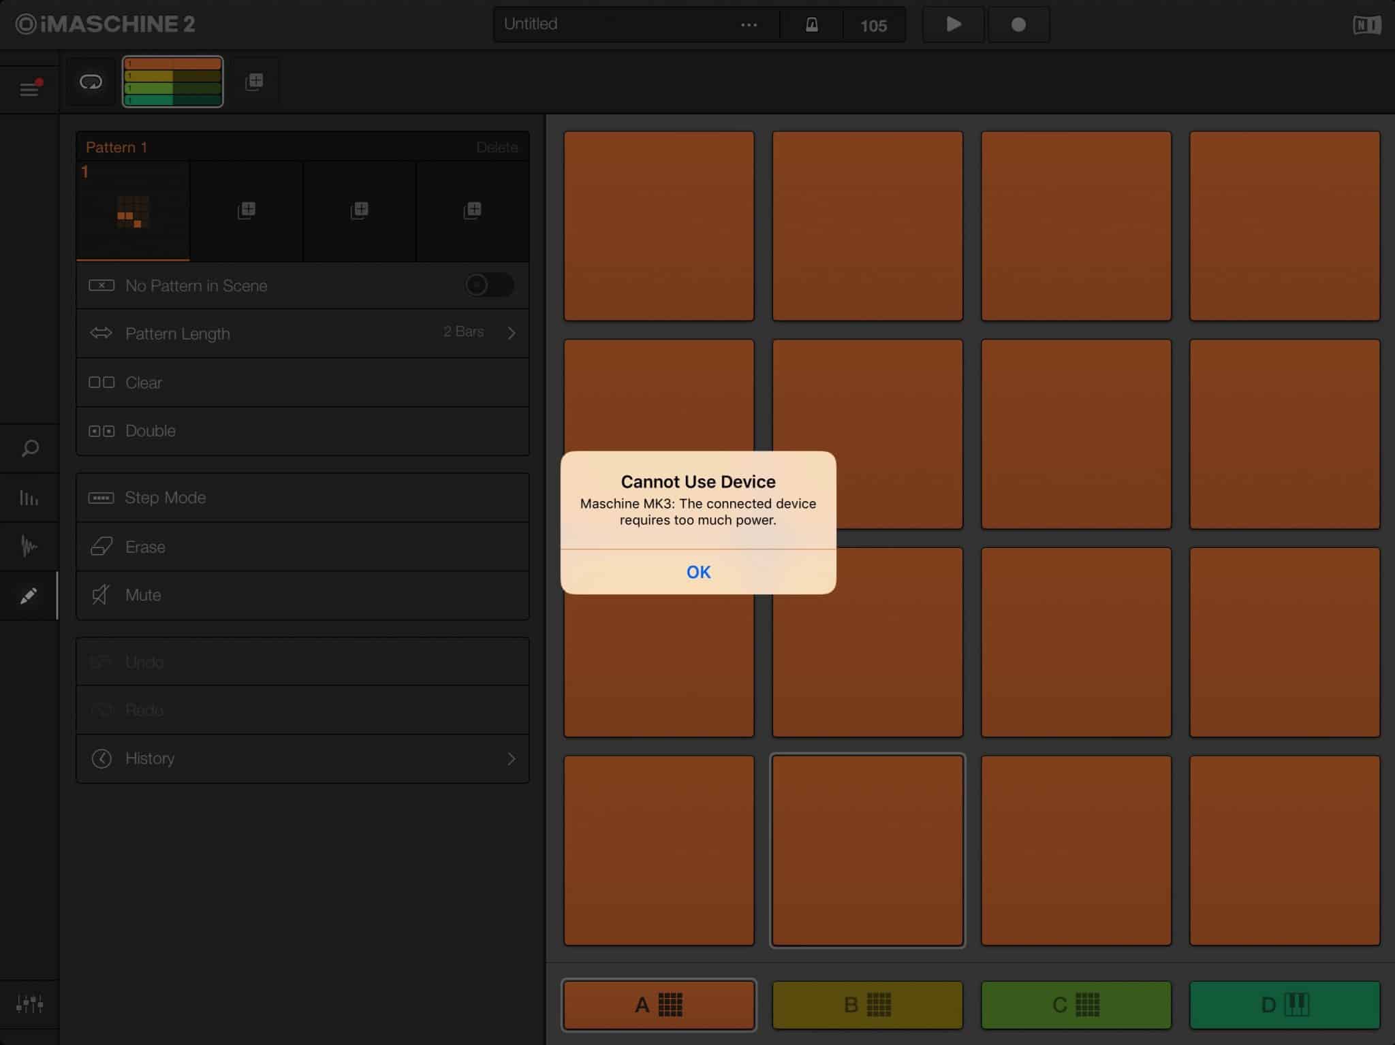Open the project options ellipsis menu

tap(749, 25)
